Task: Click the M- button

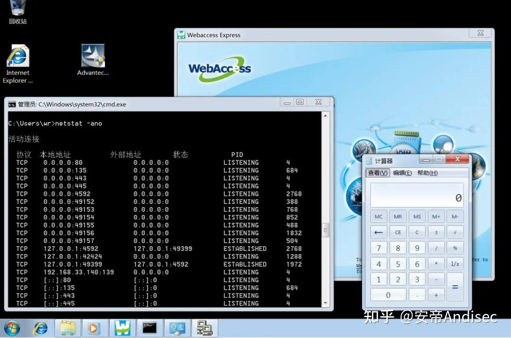Action: tap(455, 217)
